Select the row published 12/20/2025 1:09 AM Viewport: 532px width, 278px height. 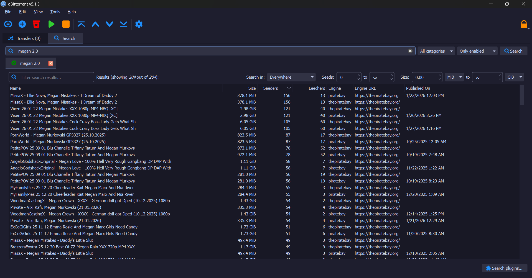tap(264, 194)
